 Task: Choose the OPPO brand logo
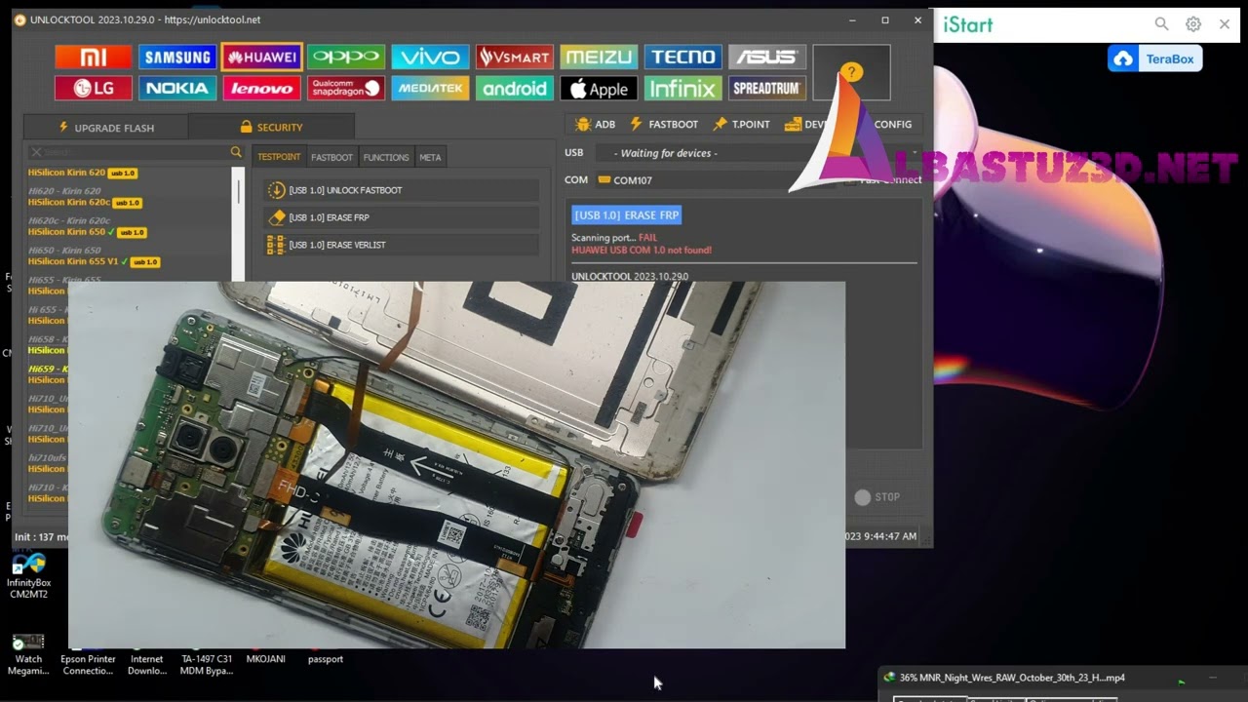pyautogui.click(x=346, y=58)
